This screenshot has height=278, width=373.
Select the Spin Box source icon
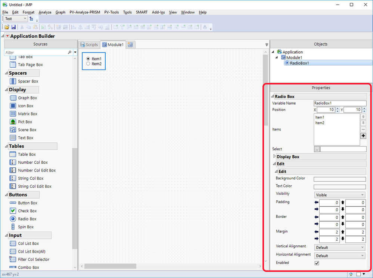(12, 227)
